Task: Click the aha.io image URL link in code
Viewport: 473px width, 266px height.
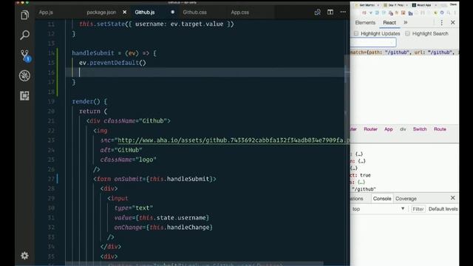Action: click(x=234, y=140)
